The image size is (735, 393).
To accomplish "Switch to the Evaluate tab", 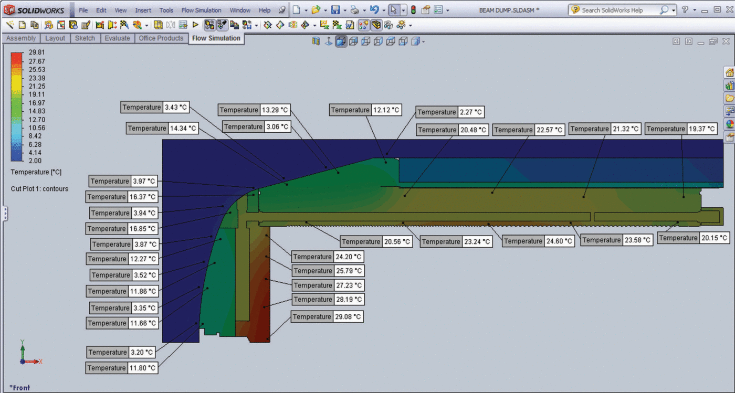I will pyautogui.click(x=117, y=38).
